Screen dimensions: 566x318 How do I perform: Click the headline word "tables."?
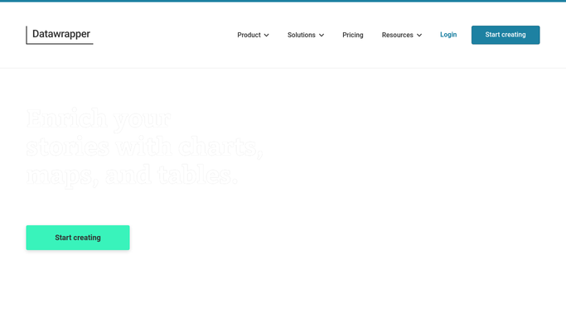(198, 174)
